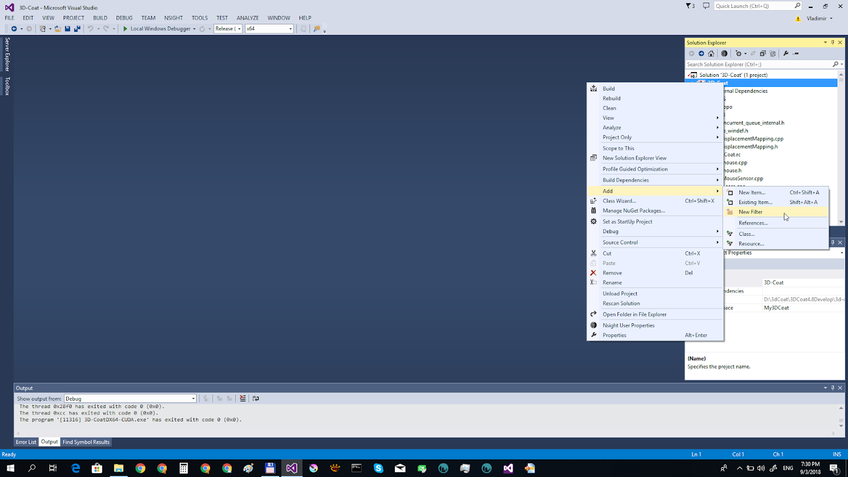
Task: Start Local Windows Debugger
Action: point(156,29)
